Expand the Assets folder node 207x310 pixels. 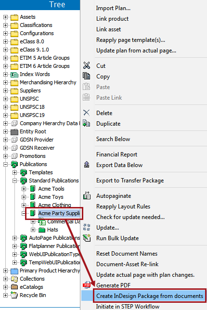[x=5, y=17]
